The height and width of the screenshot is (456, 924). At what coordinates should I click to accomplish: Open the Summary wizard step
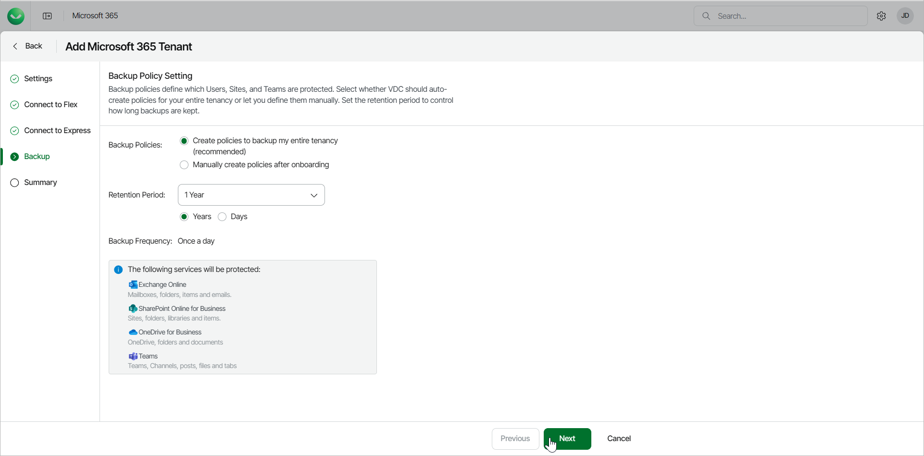click(40, 183)
